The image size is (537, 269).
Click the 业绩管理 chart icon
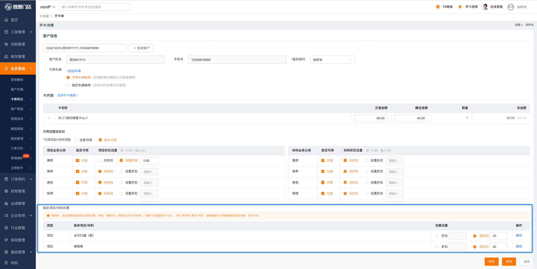(x=6, y=203)
